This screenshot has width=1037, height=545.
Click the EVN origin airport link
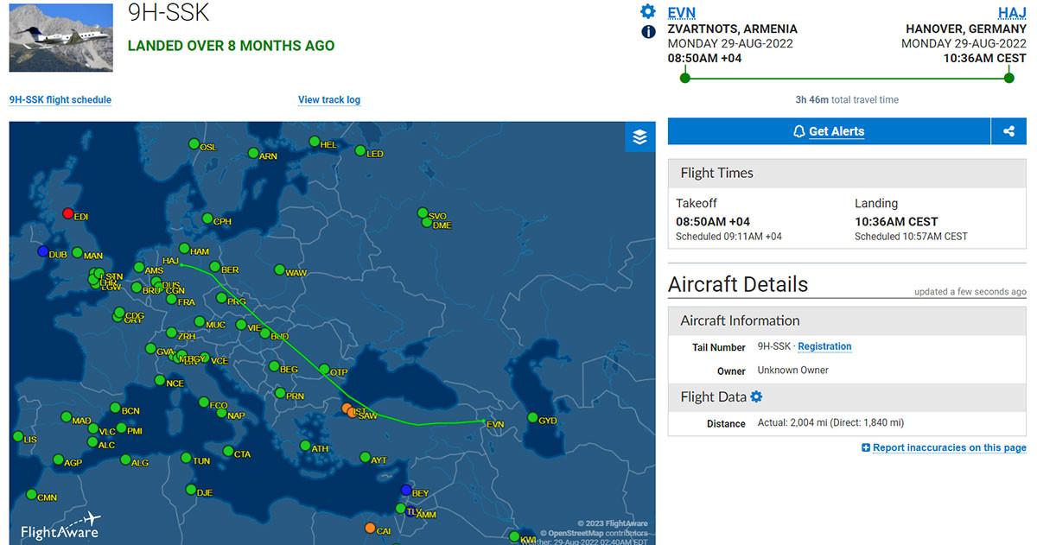click(682, 12)
